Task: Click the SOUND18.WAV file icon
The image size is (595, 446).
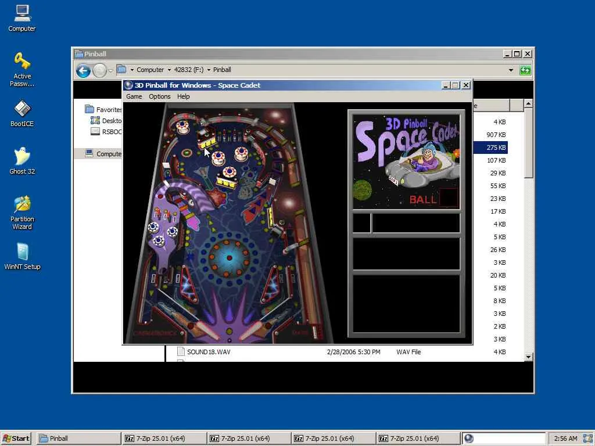Action: click(181, 351)
